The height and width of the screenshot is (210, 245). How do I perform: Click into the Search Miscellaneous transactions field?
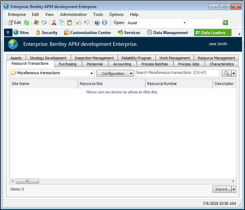(178, 73)
